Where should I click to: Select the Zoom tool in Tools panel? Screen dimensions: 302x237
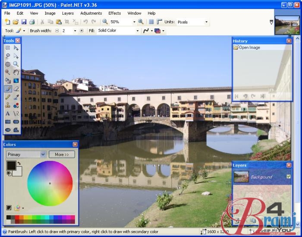(x=16, y=64)
